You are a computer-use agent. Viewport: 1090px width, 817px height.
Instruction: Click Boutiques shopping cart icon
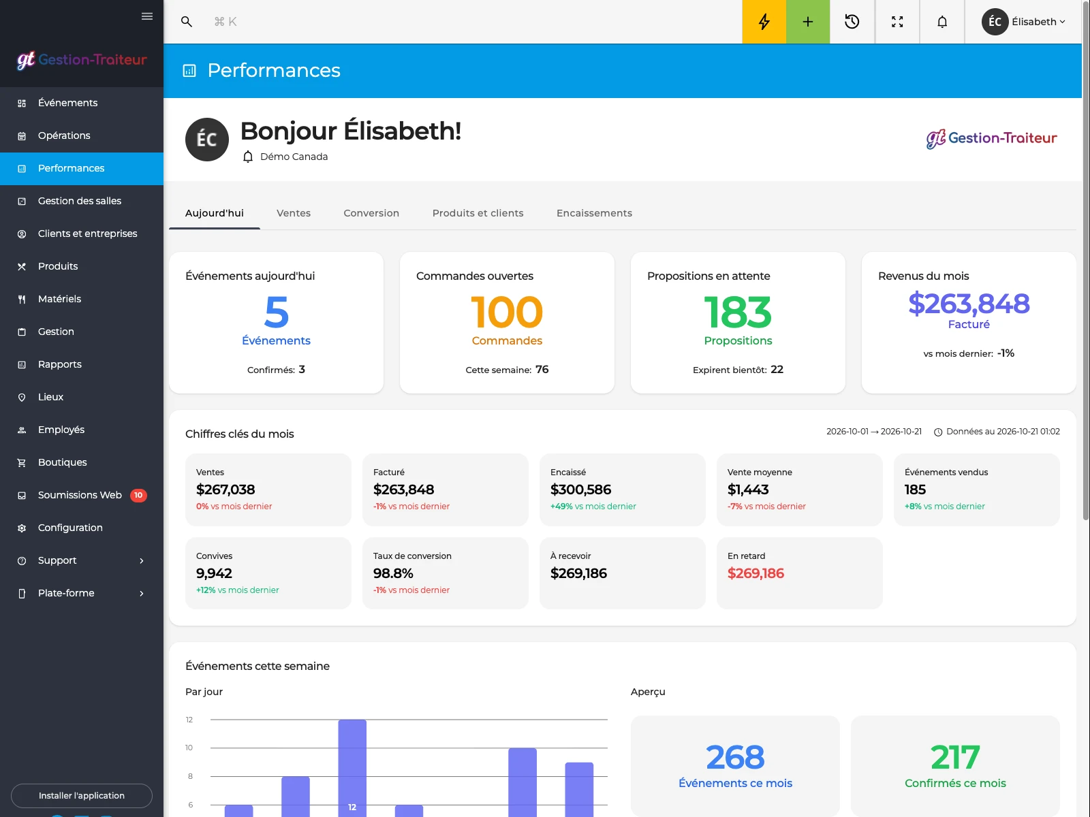22,463
